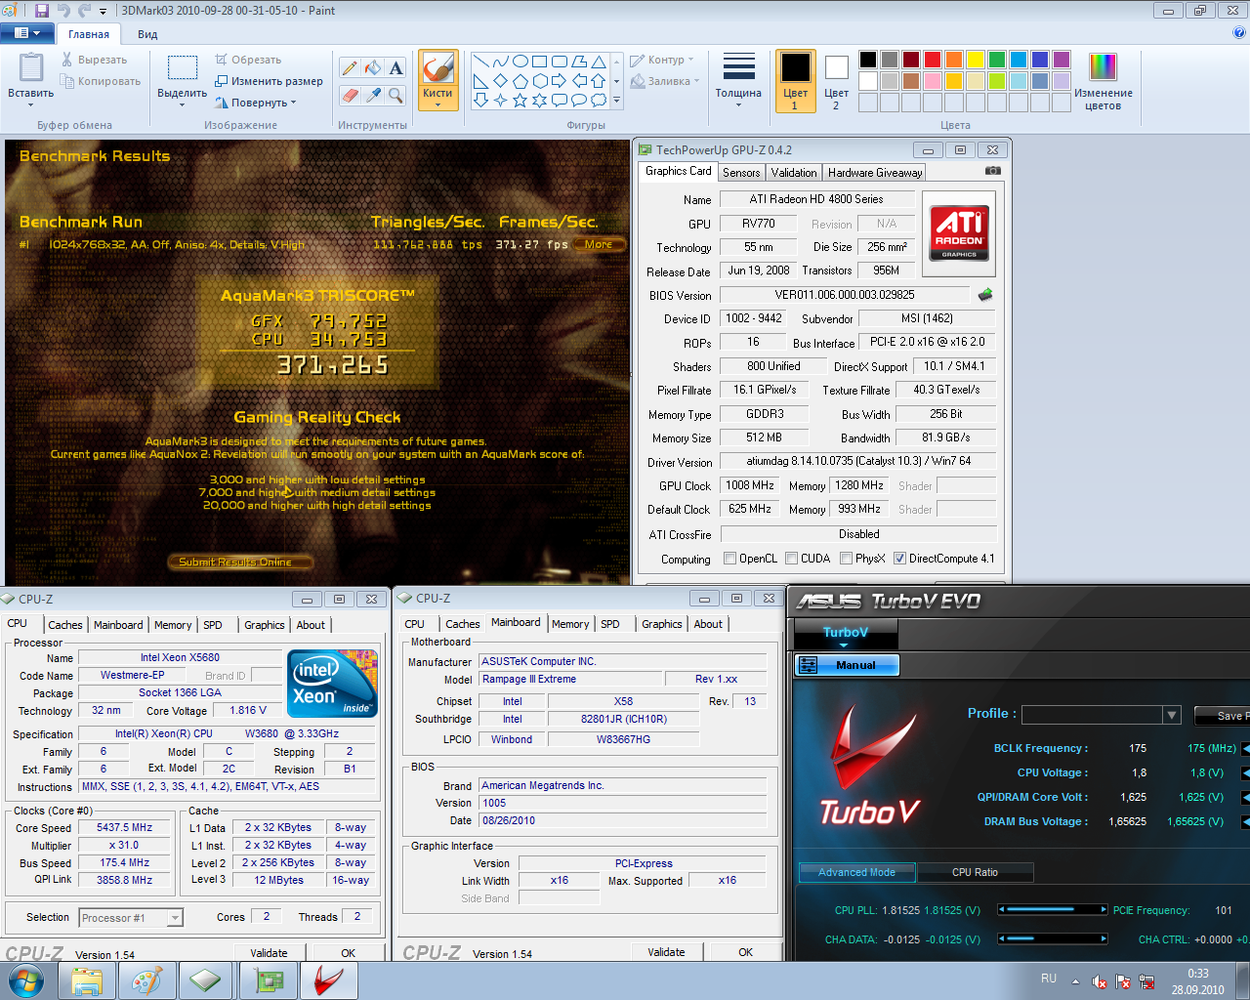Click the muted volume tray icon

point(1100,981)
